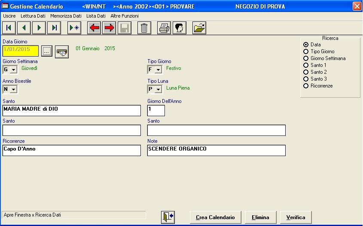Click the printer icon
The image size is (363, 226).
(x=164, y=28)
